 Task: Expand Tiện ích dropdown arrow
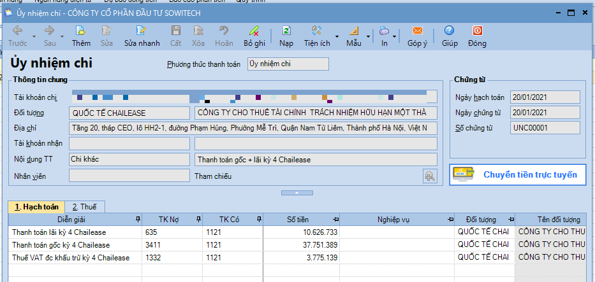pyautogui.click(x=337, y=36)
